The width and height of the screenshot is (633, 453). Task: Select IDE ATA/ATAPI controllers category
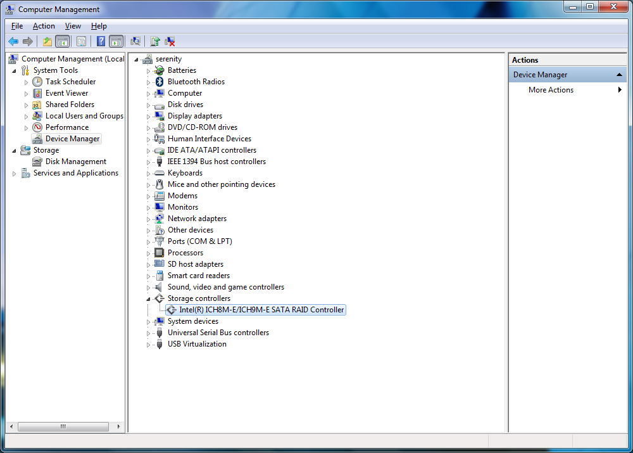click(x=212, y=150)
